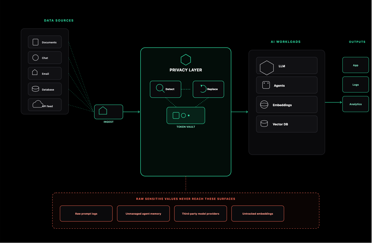Screen dimensions: 374x245
Task: Click the Agents label
Action: pos(279,86)
